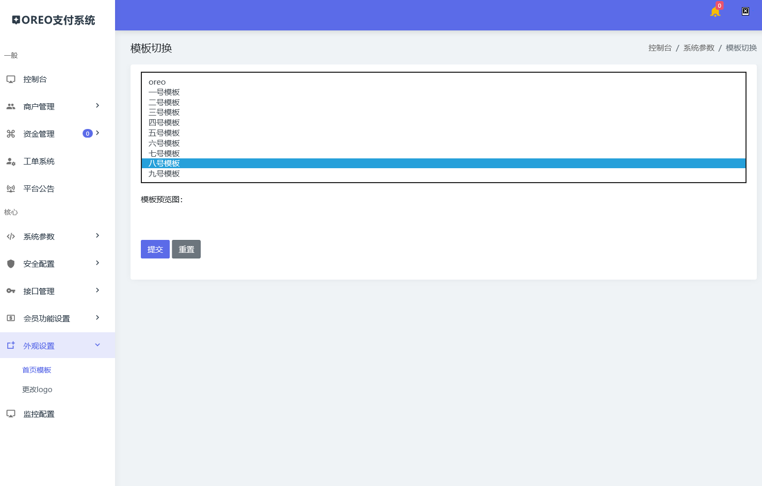Click the 平台公告 broadcast icon
The image size is (762, 486).
(11, 189)
